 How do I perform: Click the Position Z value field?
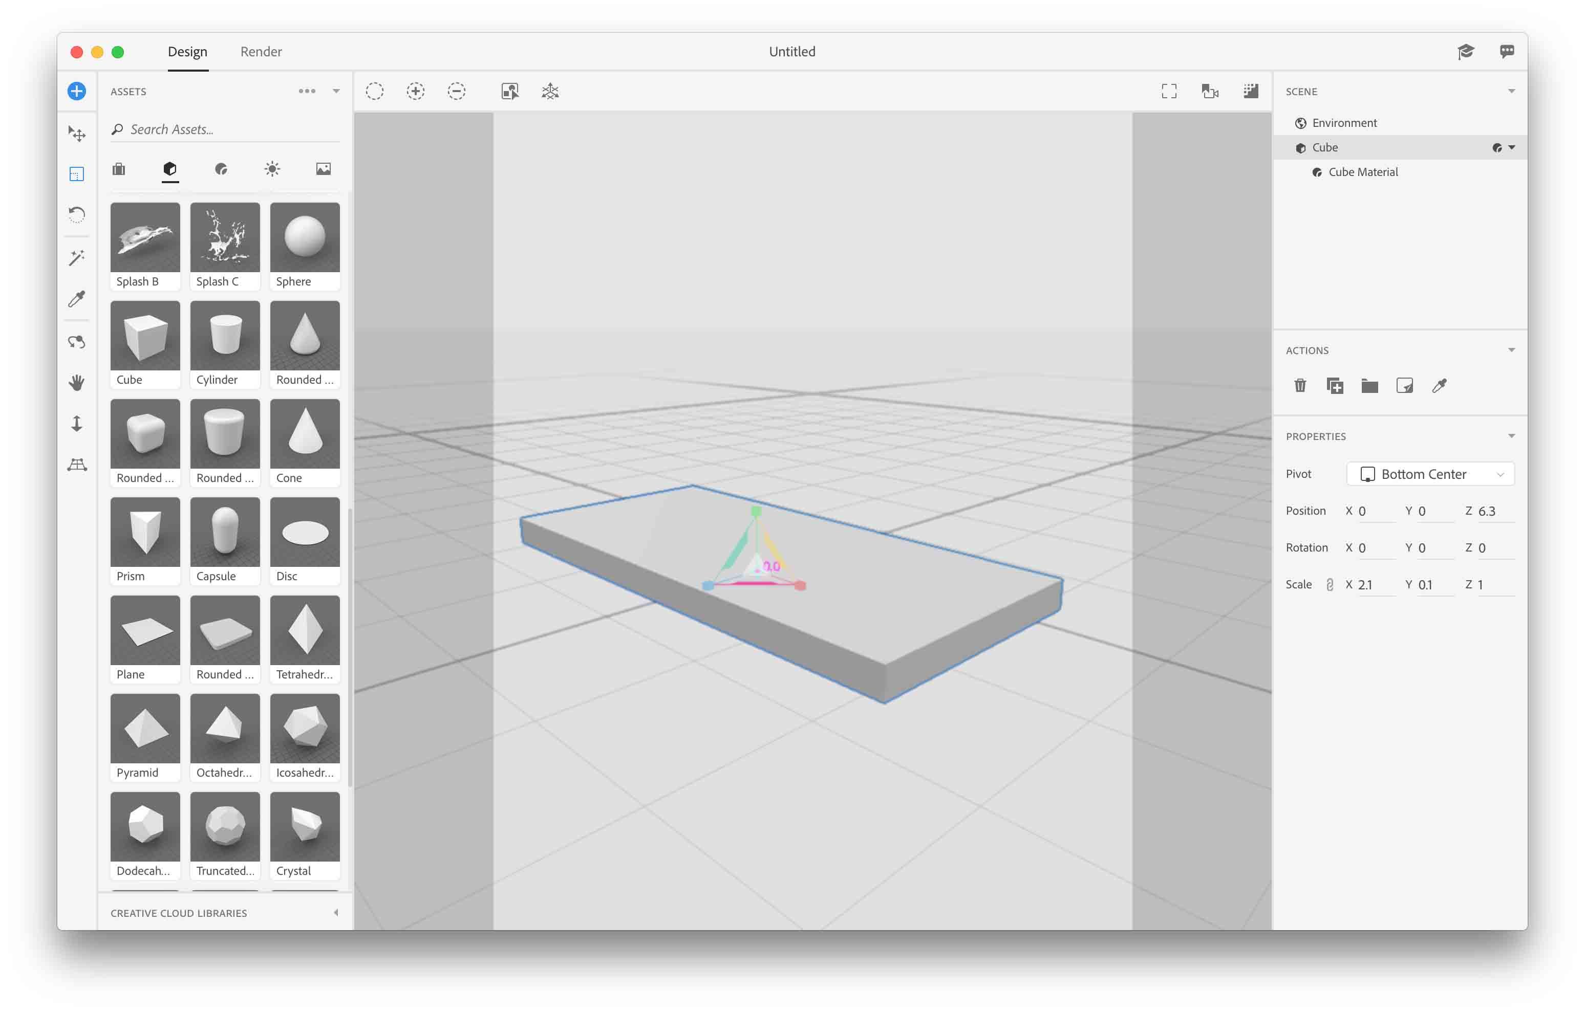pyautogui.click(x=1495, y=511)
